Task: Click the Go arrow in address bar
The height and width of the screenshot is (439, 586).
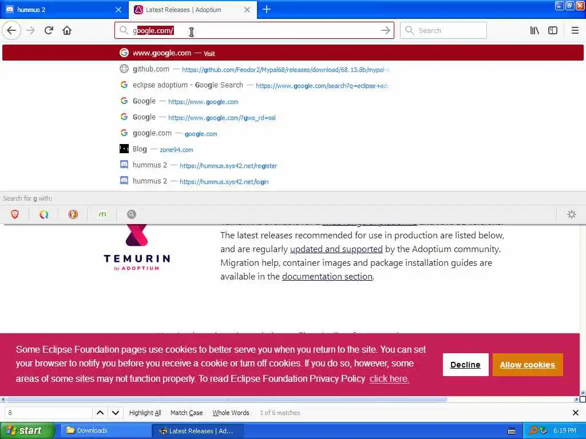Action: click(385, 31)
